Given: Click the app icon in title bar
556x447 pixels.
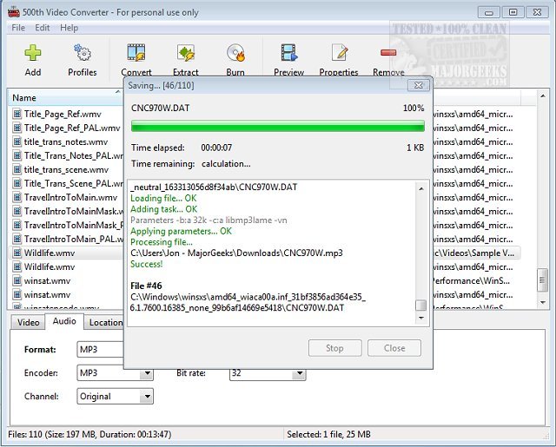Looking at the screenshot, I should point(14,12).
